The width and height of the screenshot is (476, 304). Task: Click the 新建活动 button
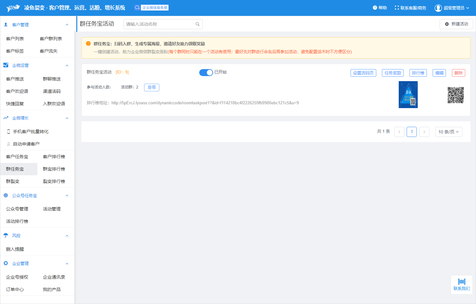pyautogui.click(x=456, y=24)
